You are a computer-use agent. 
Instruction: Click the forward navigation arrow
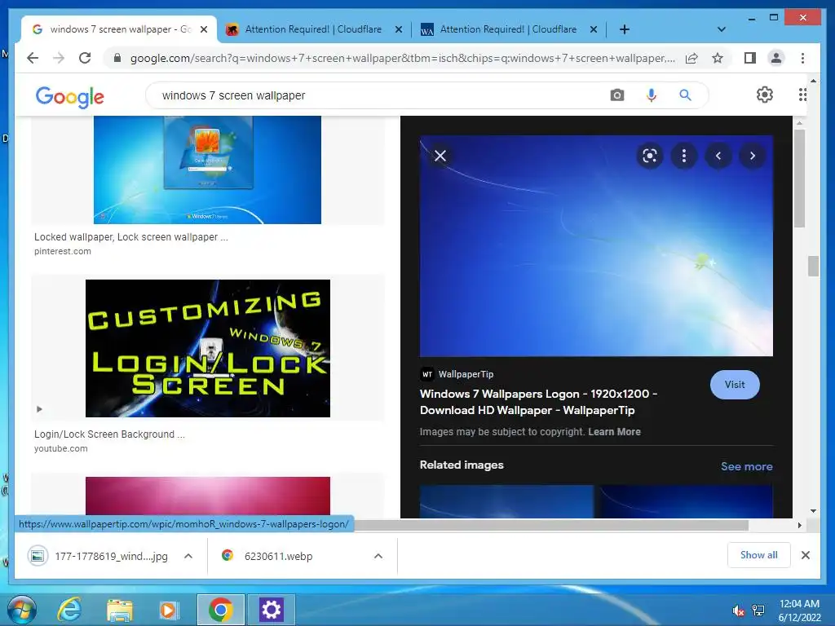[x=59, y=58]
